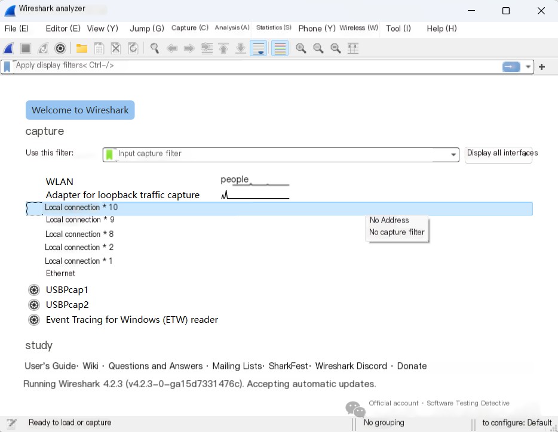Open the Display all interfaces dropdown
558x432 pixels.
[499, 155]
